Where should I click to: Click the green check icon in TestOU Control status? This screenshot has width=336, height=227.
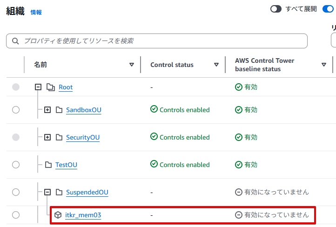coord(154,165)
